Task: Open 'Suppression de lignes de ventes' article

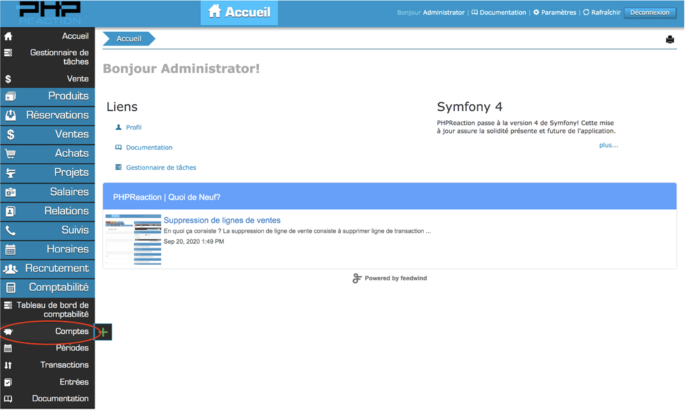Action: (222, 220)
